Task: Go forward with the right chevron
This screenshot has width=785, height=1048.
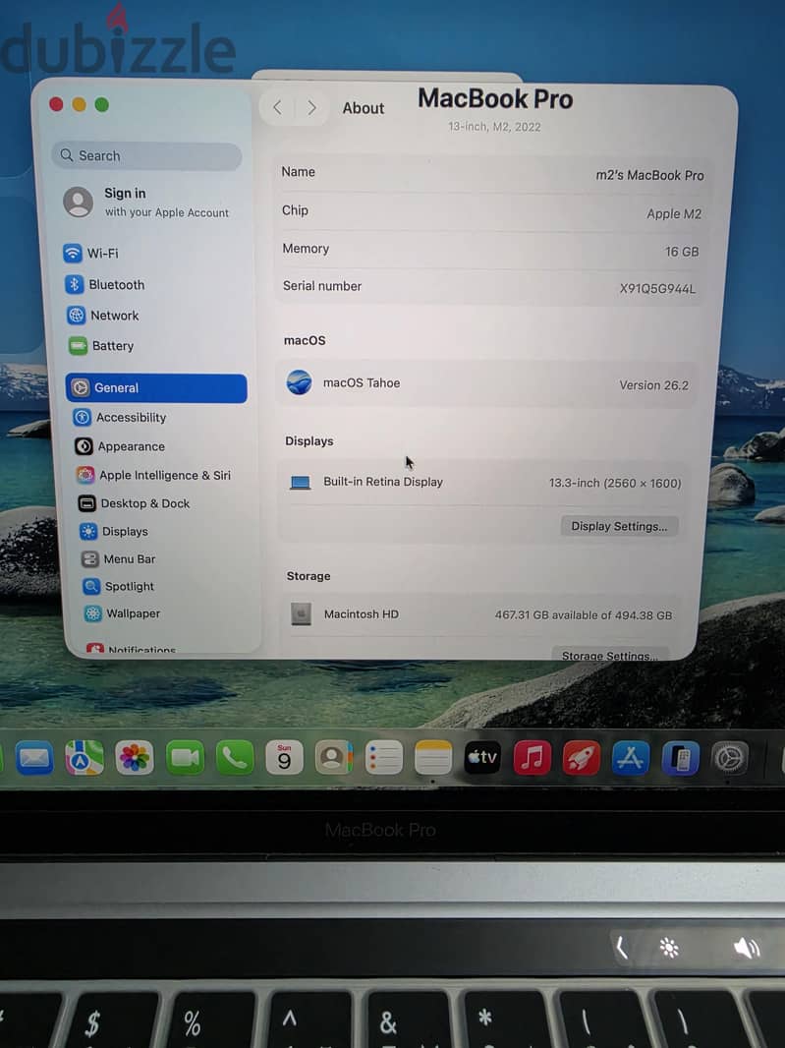Action: pyautogui.click(x=311, y=107)
